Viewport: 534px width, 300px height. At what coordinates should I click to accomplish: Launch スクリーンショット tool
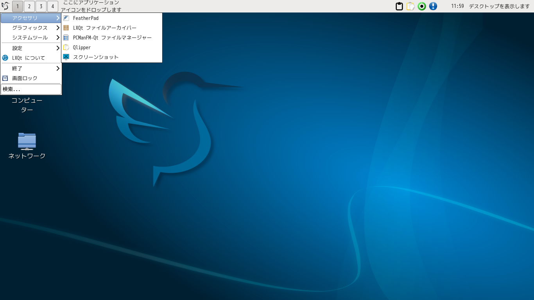pos(112,57)
